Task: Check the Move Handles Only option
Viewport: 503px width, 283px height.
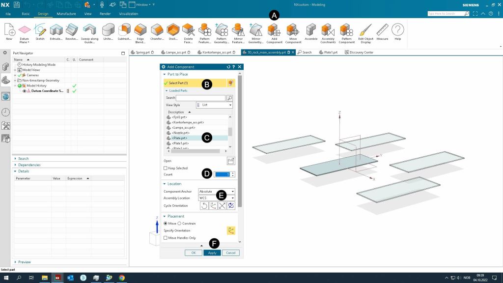Action: (x=166, y=238)
